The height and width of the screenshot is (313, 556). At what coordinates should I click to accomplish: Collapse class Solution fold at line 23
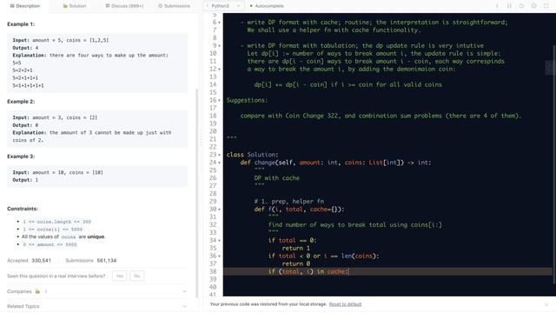(x=219, y=155)
